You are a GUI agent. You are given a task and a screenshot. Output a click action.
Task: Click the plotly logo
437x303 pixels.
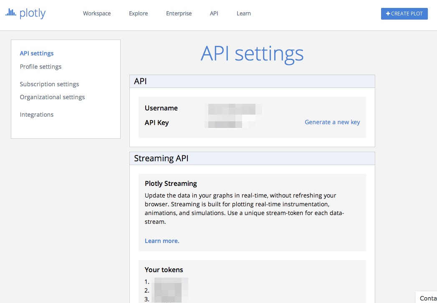(x=25, y=13)
